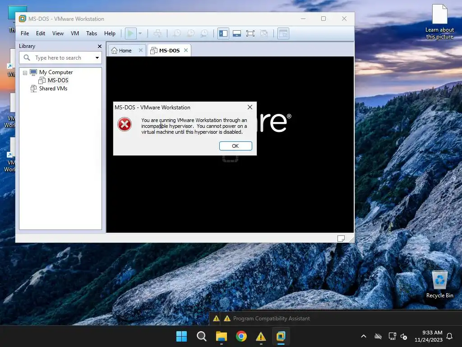The width and height of the screenshot is (462, 347).
Task: Click VMware Workstation taskbar icon
Action: coord(281,336)
